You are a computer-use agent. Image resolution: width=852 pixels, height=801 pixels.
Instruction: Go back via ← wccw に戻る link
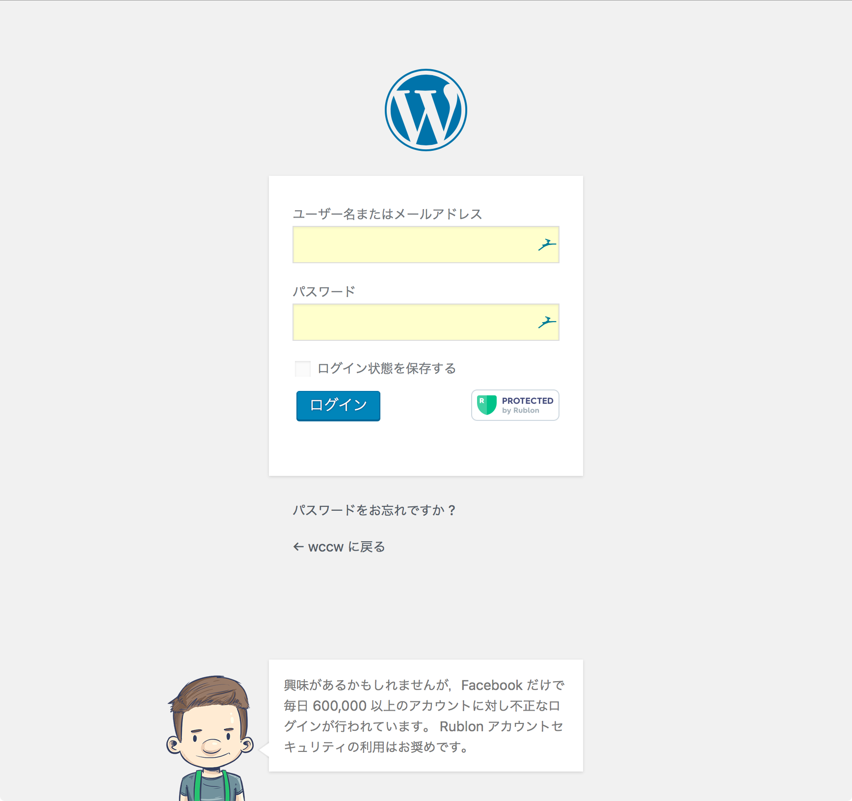(339, 547)
